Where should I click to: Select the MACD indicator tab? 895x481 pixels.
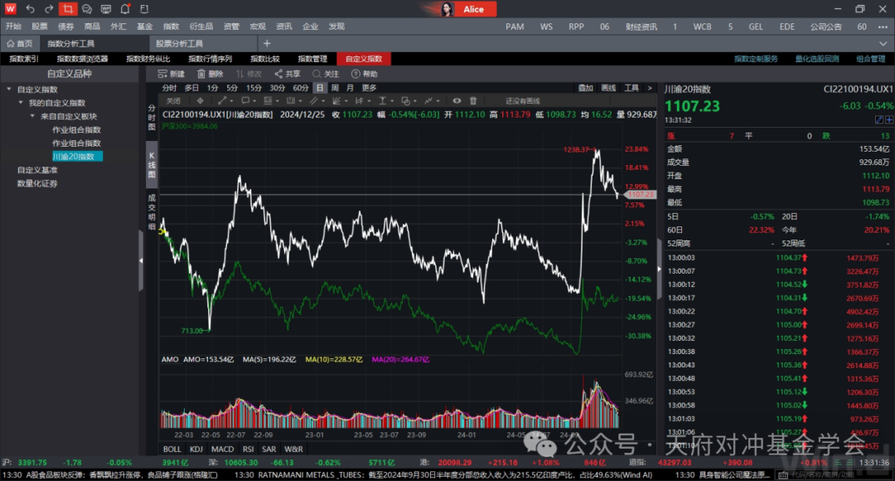coord(222,449)
